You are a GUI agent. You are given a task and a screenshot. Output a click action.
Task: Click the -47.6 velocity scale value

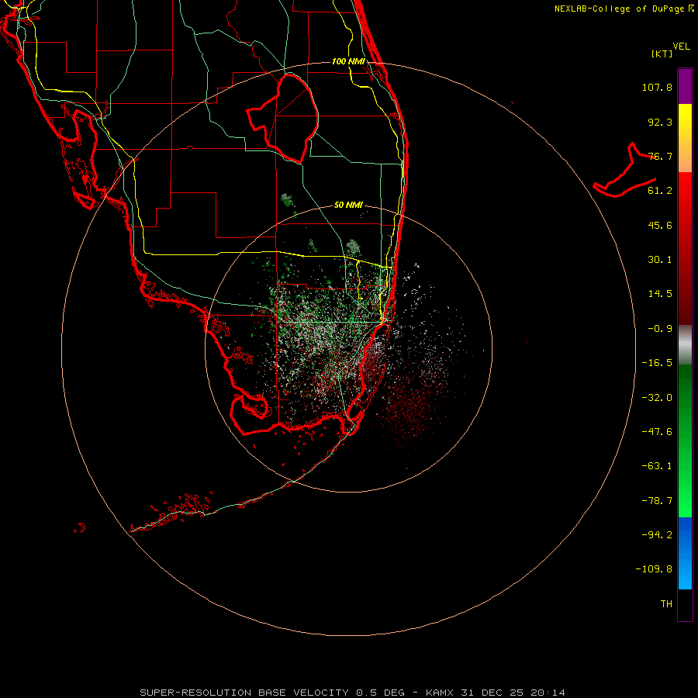657,432
